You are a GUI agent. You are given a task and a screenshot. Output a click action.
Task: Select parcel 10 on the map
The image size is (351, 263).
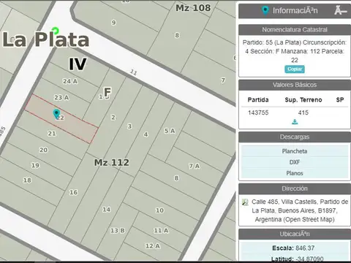pos(159,210)
